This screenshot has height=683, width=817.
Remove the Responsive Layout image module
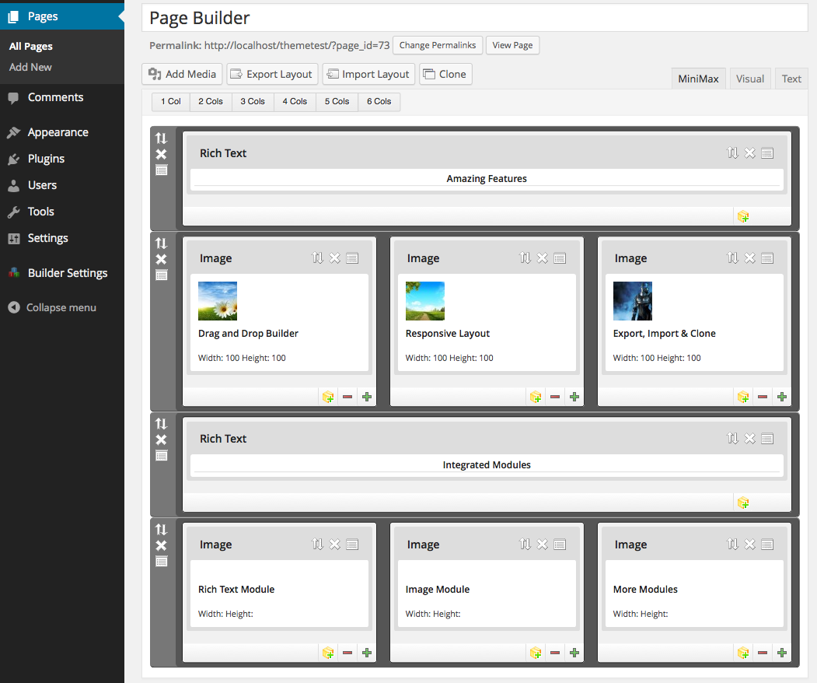pyautogui.click(x=542, y=257)
